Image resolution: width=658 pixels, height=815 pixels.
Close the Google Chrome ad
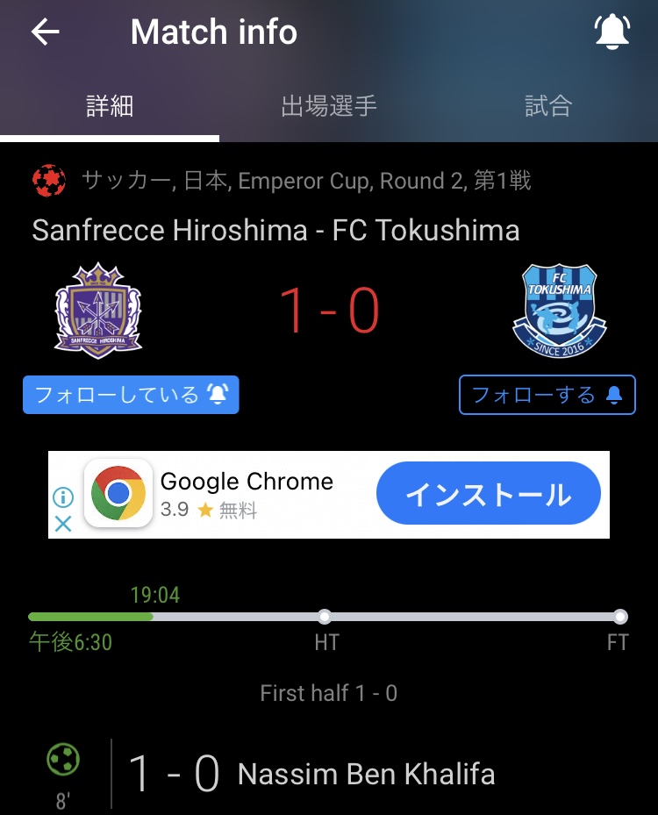pyautogui.click(x=63, y=524)
